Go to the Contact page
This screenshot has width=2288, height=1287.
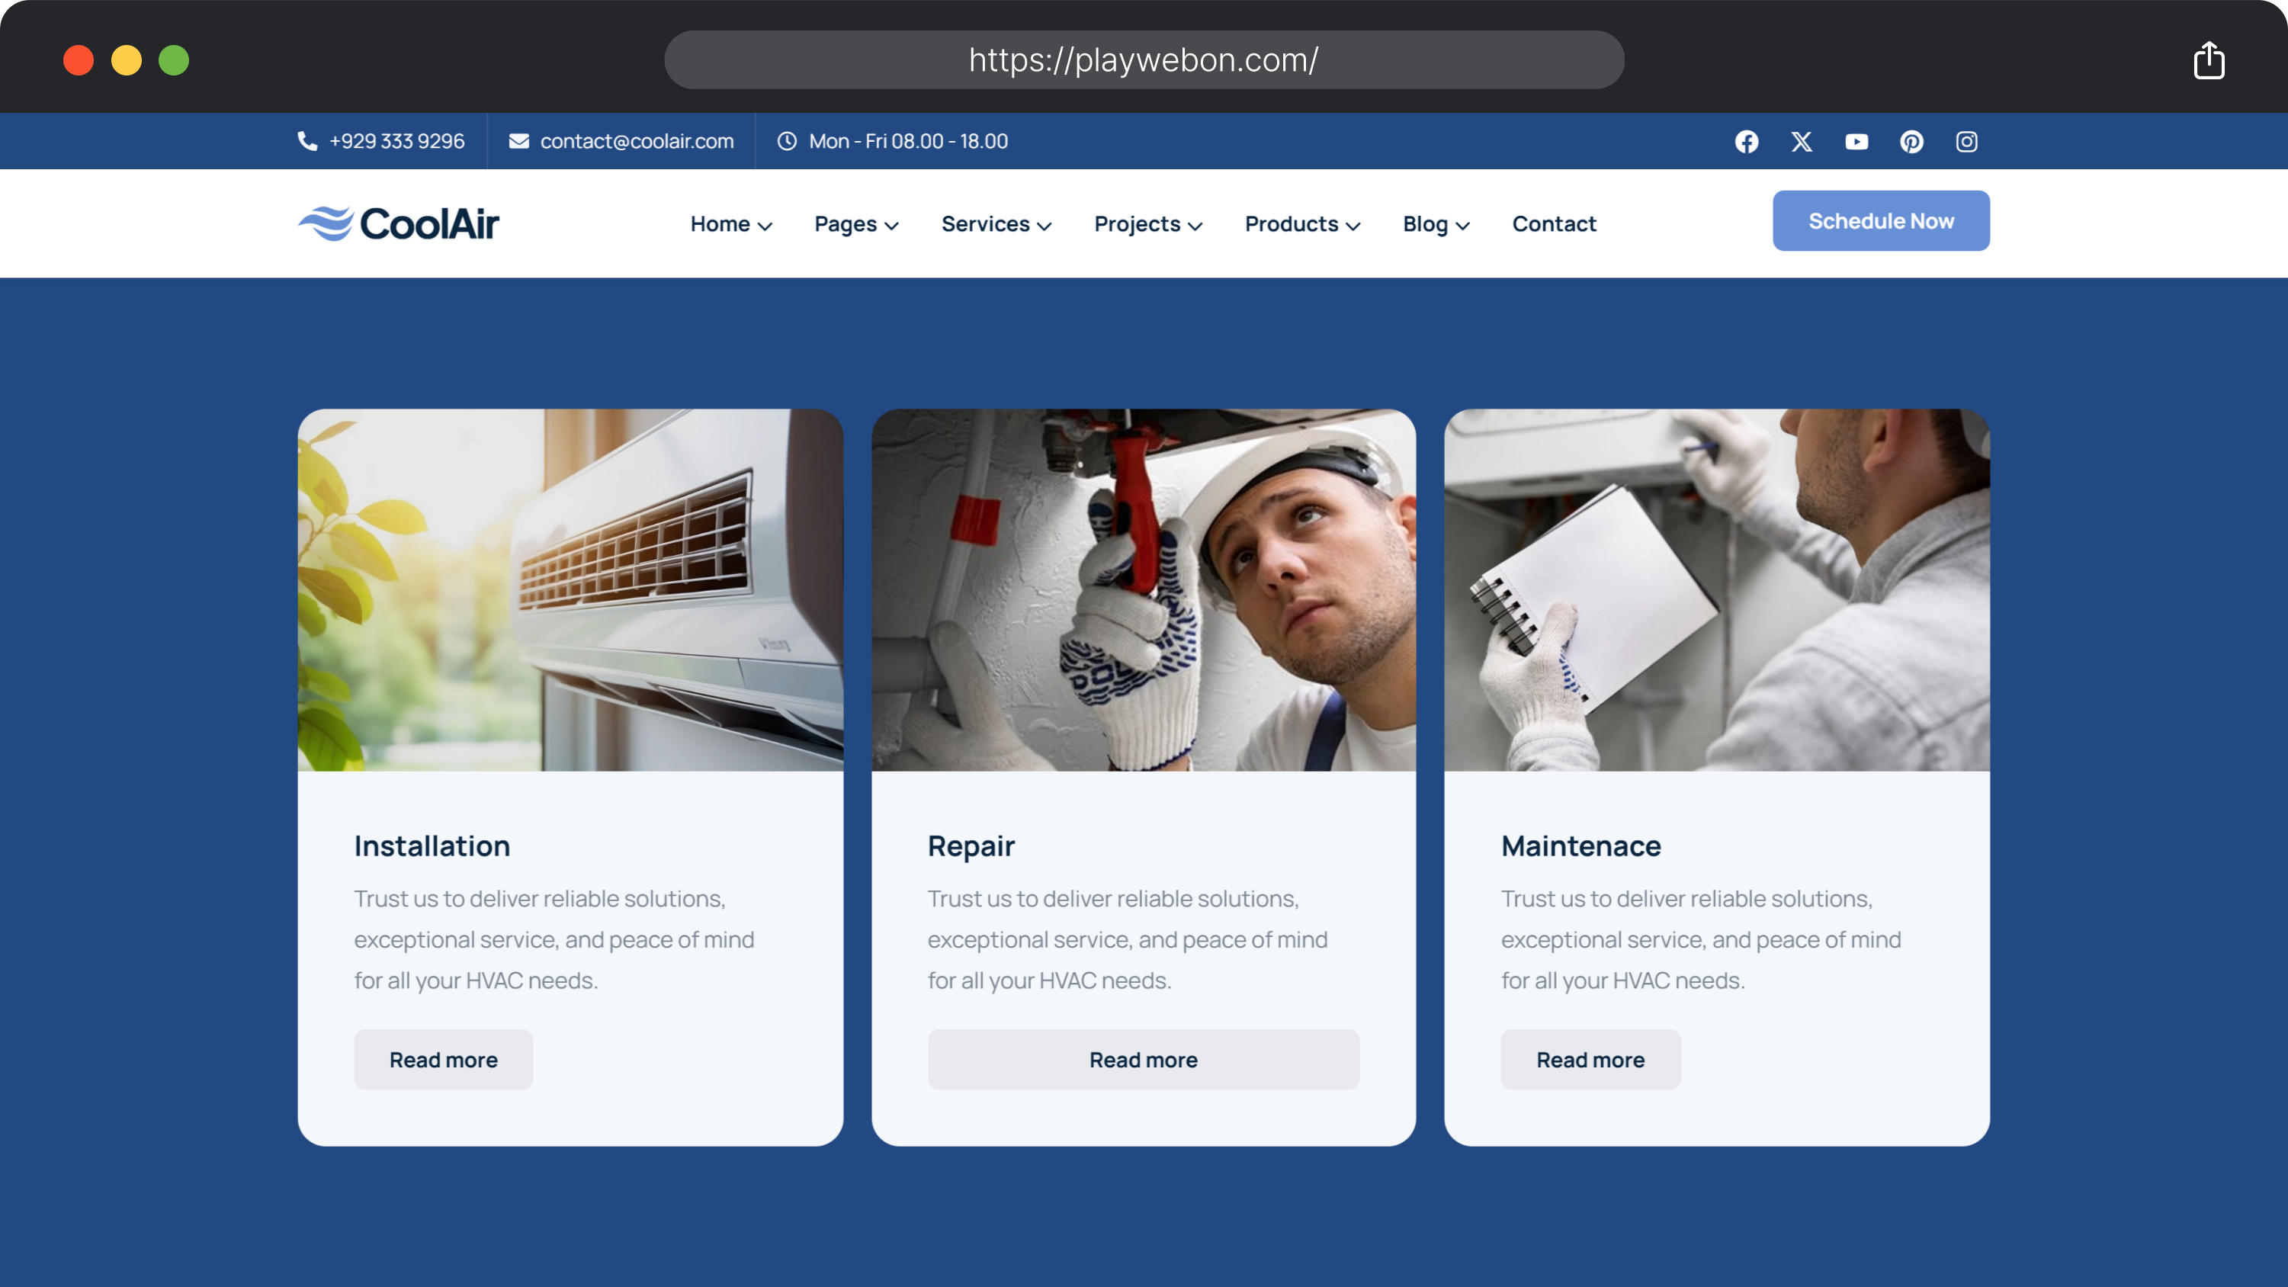(1555, 224)
